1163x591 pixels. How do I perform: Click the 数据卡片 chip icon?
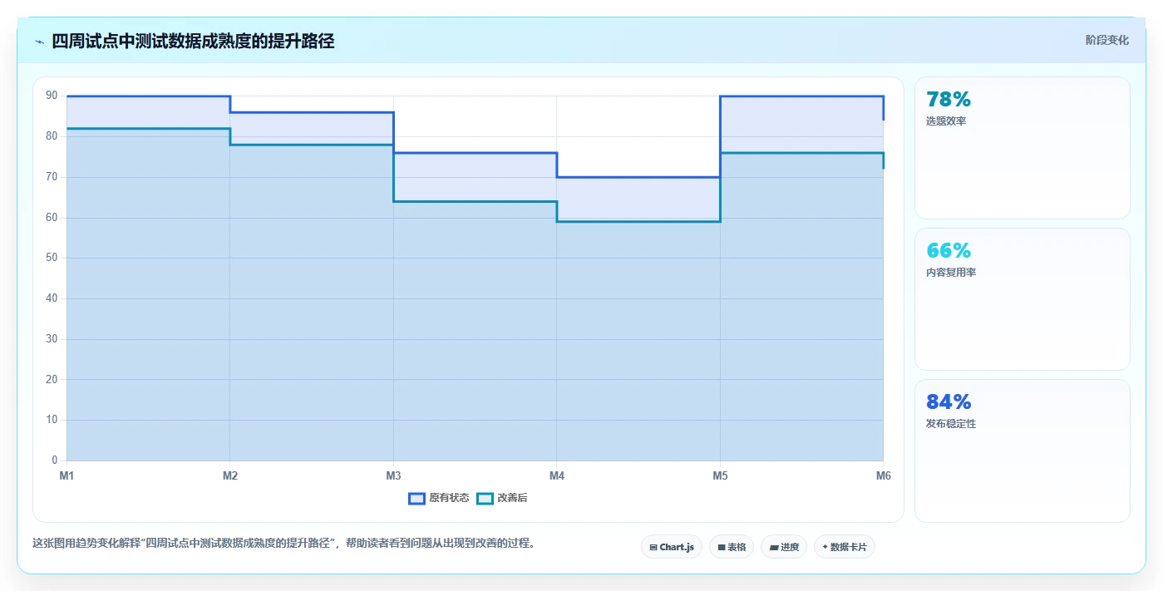coord(825,548)
